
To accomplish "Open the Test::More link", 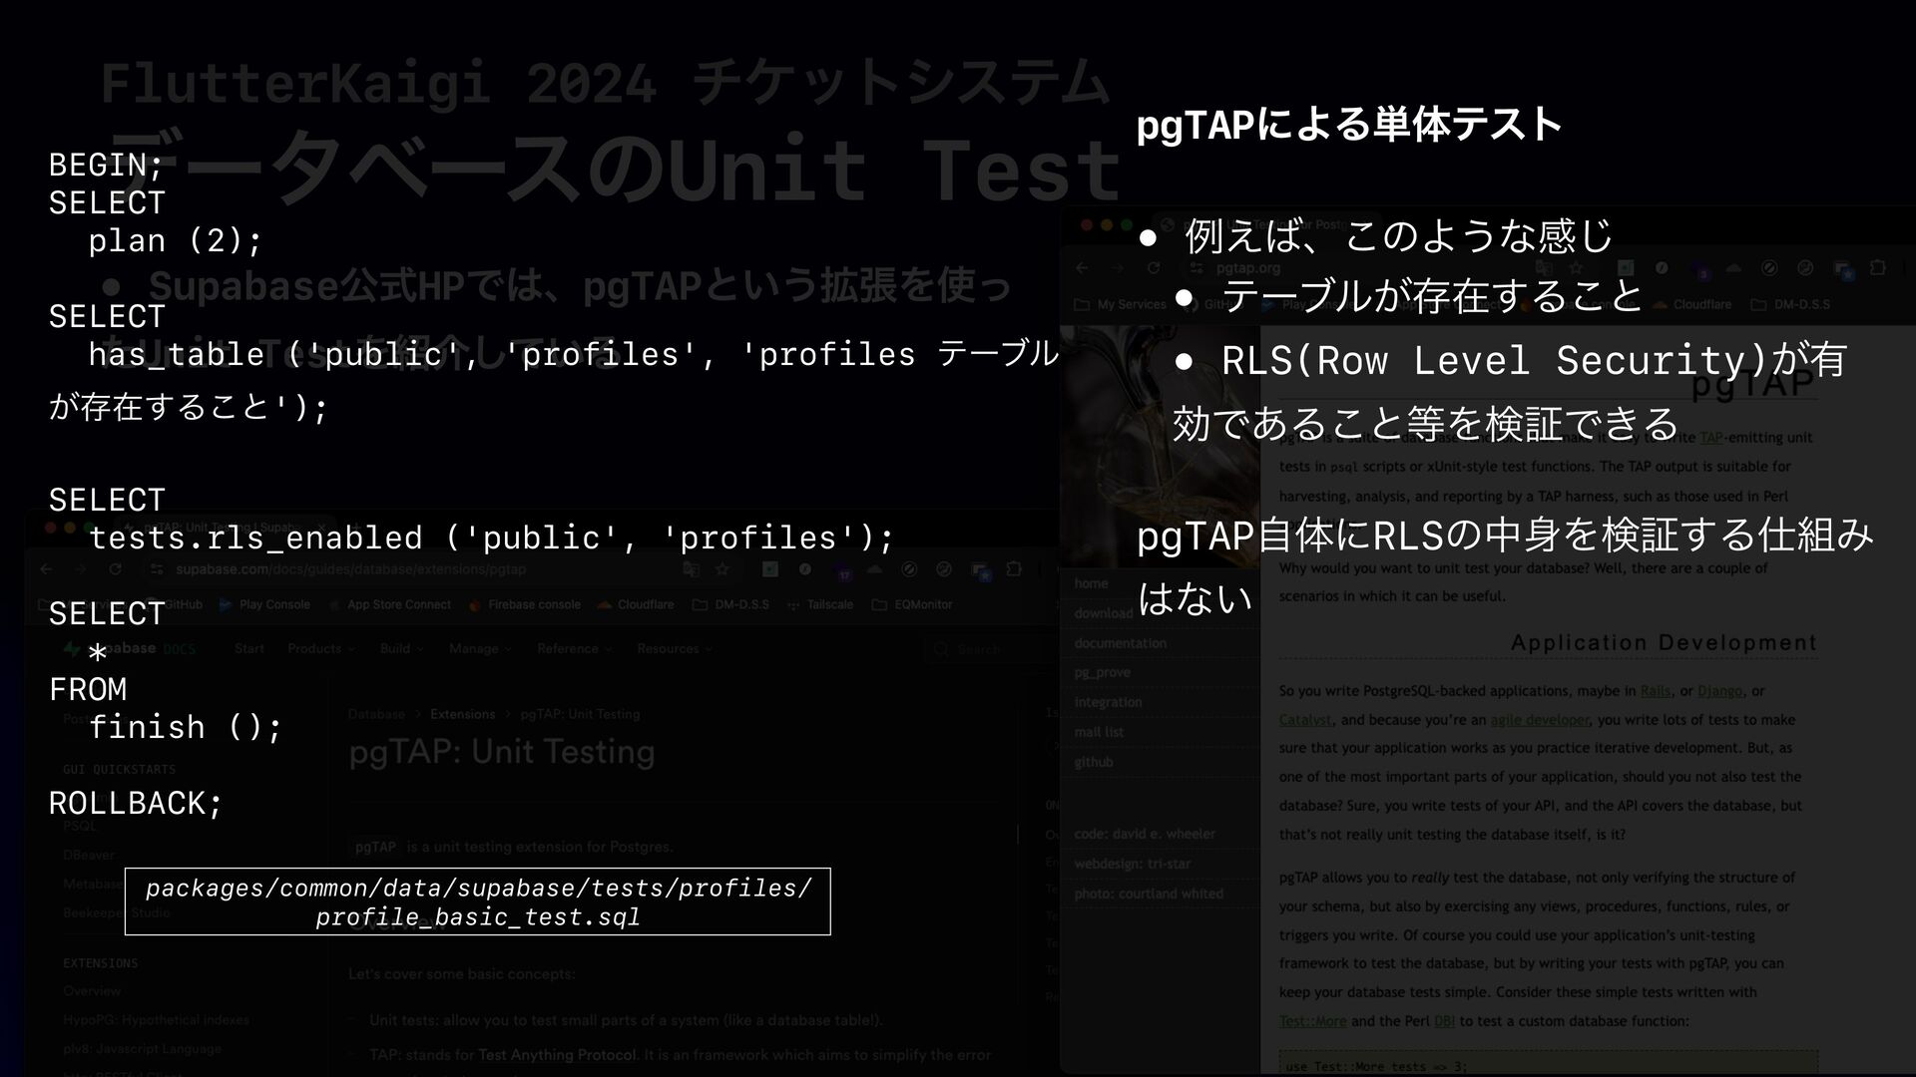I will [x=1312, y=1021].
